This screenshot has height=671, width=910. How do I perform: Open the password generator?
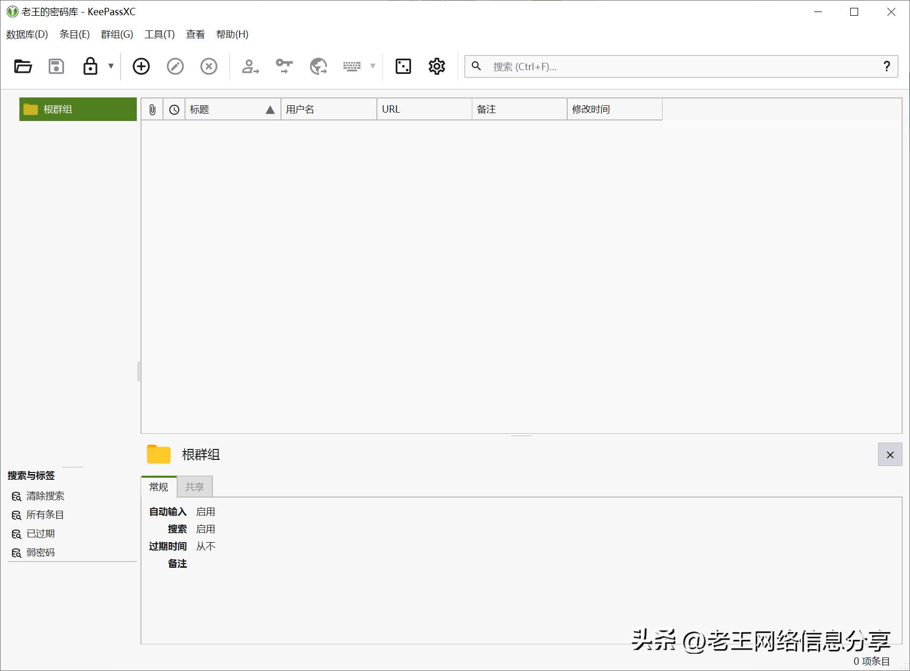[x=403, y=67]
